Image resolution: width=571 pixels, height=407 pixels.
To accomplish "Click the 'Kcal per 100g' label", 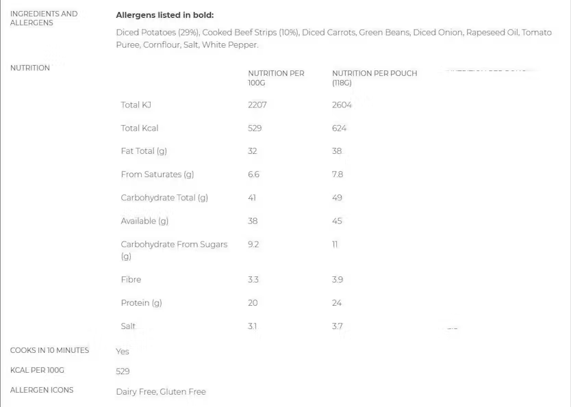I will point(37,370).
